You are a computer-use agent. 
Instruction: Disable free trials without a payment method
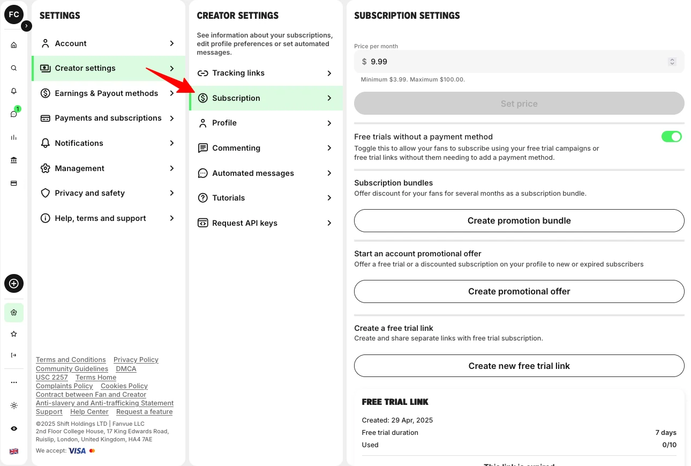coord(671,137)
